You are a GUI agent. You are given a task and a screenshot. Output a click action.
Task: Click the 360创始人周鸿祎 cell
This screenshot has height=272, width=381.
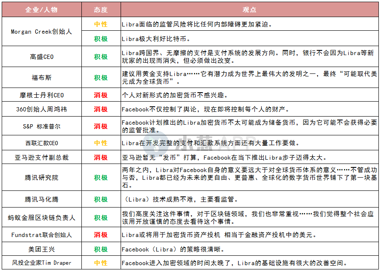41,109
